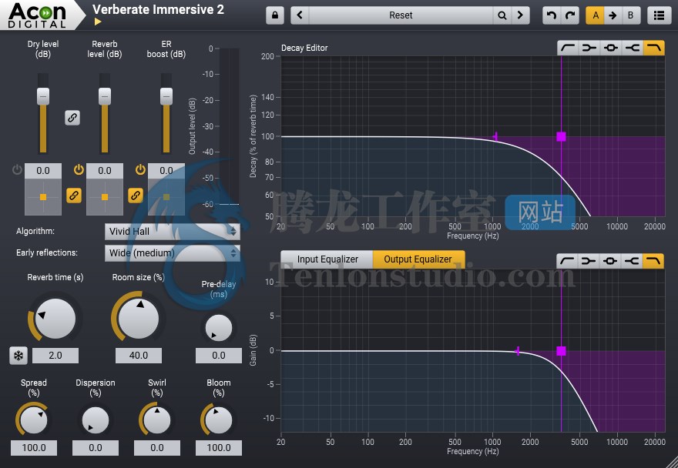678x468 pixels.
Task: Select high cut band in the equalizer
Action: coord(653,261)
